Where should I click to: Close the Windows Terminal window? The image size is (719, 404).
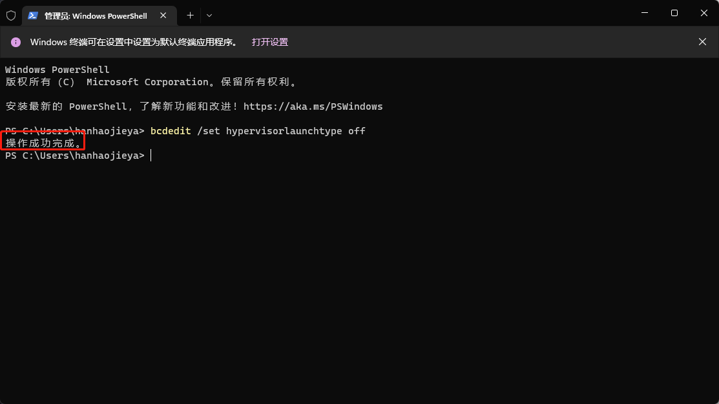[x=704, y=13]
